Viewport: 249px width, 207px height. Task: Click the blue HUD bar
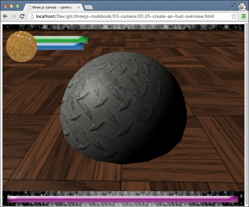point(60,46)
